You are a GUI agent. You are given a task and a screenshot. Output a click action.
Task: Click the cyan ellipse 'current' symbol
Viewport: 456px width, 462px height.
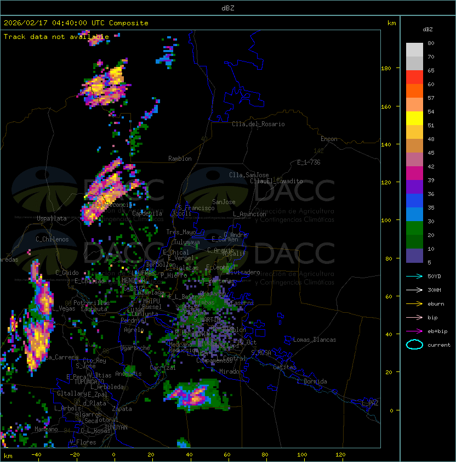point(414,345)
